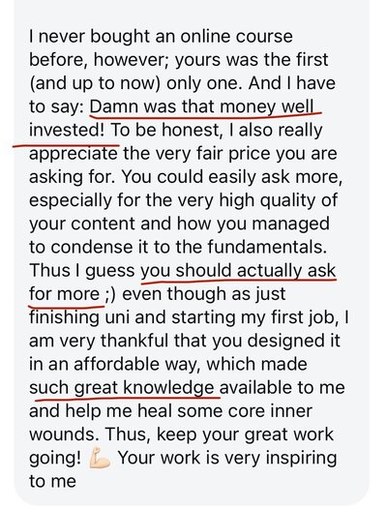
Task: Click the underlined phrase 'Damn was that money well'
Action: click(201, 106)
